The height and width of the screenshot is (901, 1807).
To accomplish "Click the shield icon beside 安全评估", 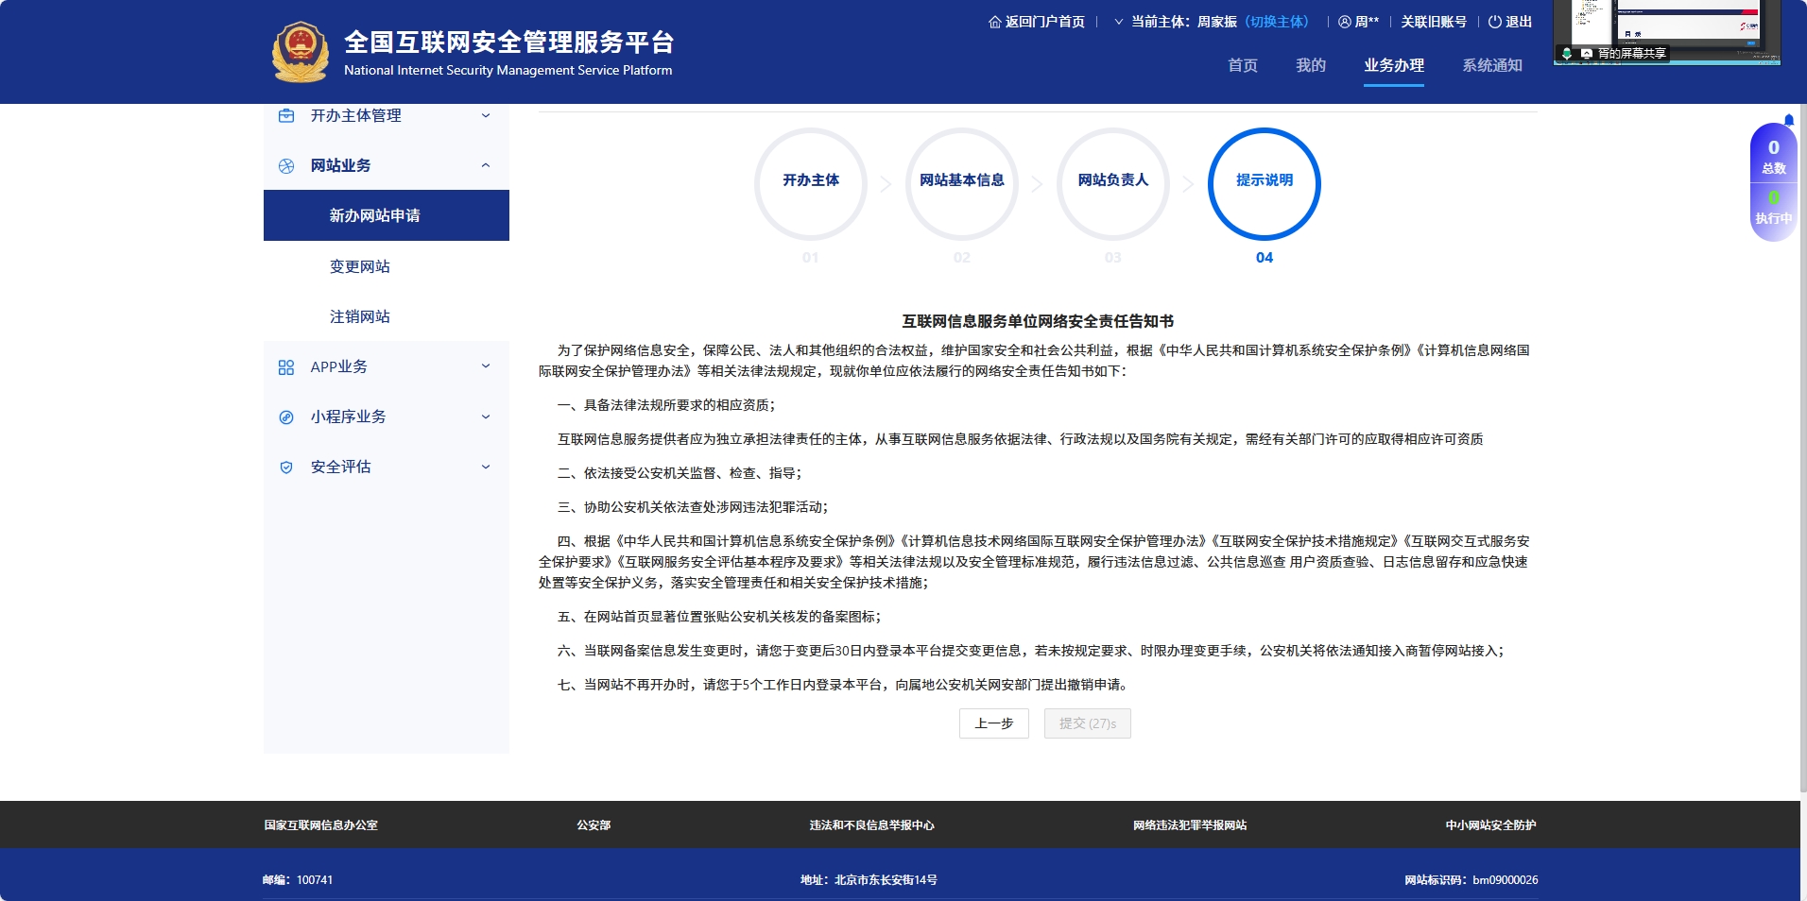I will pyautogui.click(x=286, y=467).
